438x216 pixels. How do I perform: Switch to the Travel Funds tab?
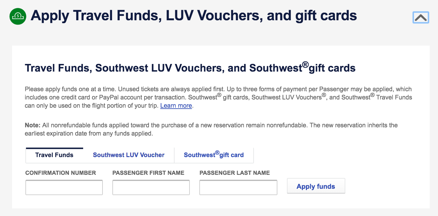coord(54,155)
